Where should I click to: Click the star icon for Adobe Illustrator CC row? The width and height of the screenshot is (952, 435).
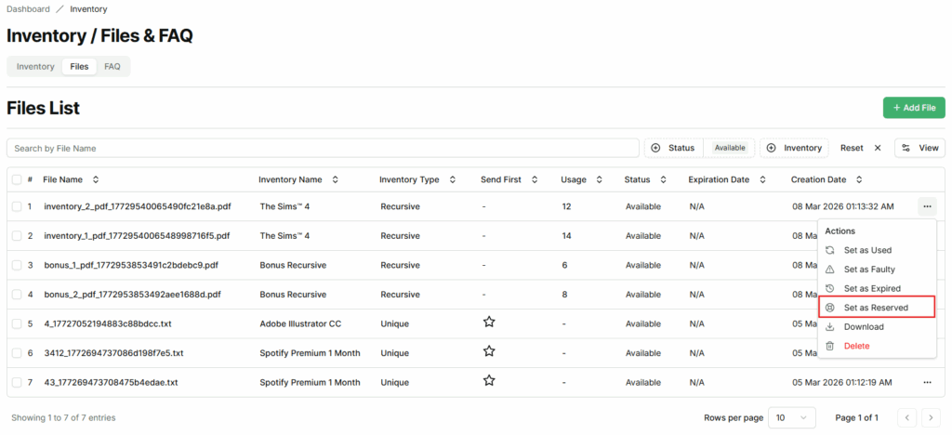click(488, 323)
